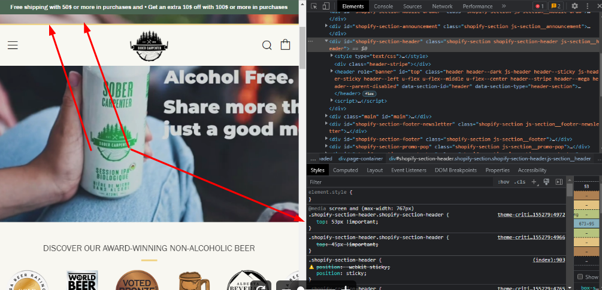Expand the script node
Viewport: 602px width, 290px height.
point(332,101)
